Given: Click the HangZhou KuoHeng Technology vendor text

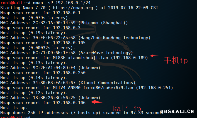Looking at the screenshot, I should click(x=114, y=38).
